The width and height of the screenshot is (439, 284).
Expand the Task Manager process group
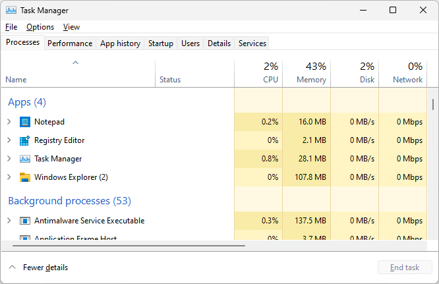click(x=9, y=159)
